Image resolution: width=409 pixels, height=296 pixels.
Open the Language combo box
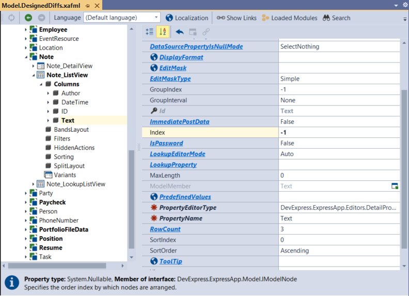pos(122,18)
